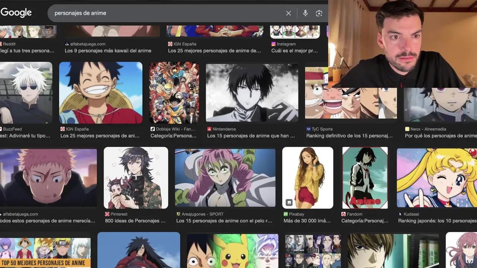Click the Google logo
The width and height of the screenshot is (477, 268).
tap(16, 13)
